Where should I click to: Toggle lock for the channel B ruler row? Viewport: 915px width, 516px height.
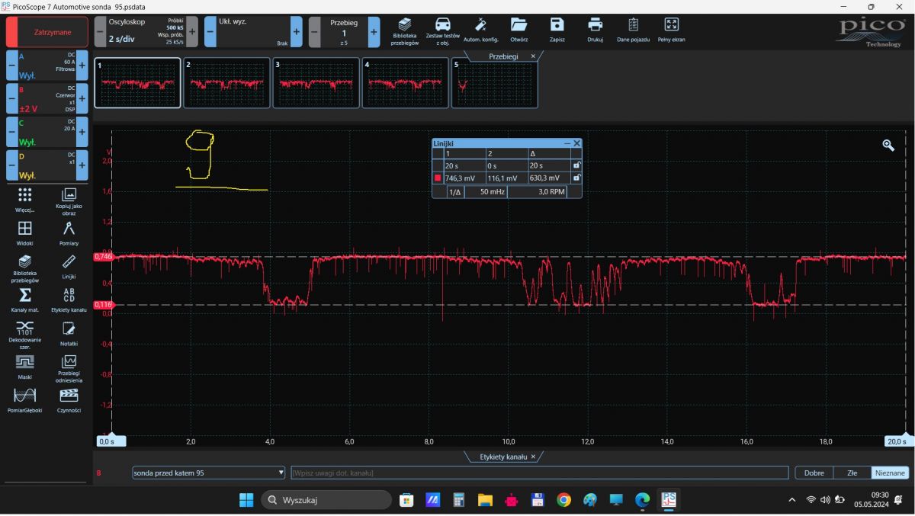click(x=576, y=178)
